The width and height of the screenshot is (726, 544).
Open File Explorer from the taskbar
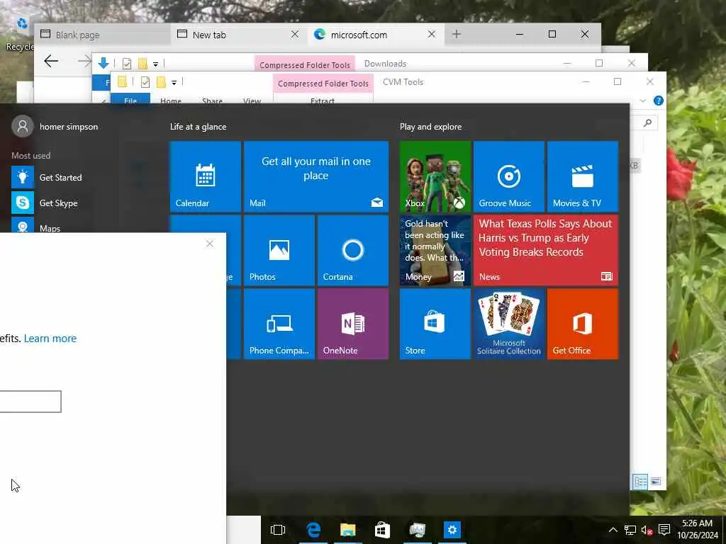(347, 530)
